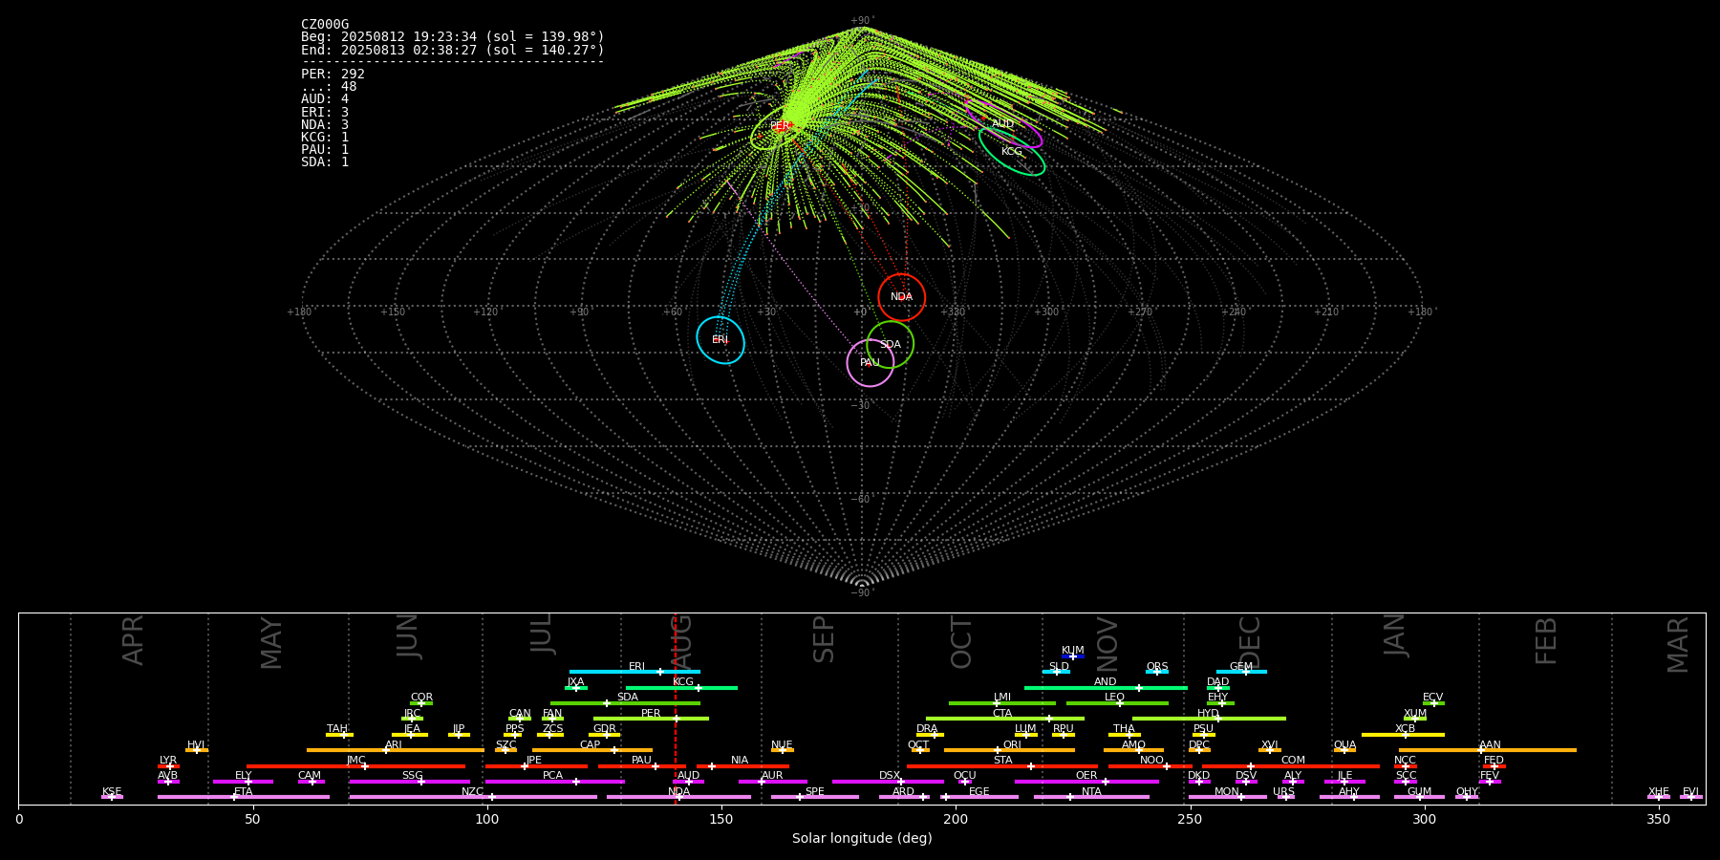1720x860 pixels.
Task: Click the Beg: 20250812 19:23:34 line
Action: pos(453,37)
